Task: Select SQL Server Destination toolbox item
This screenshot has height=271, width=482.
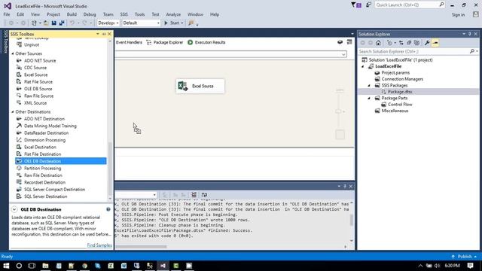Action: coord(45,196)
